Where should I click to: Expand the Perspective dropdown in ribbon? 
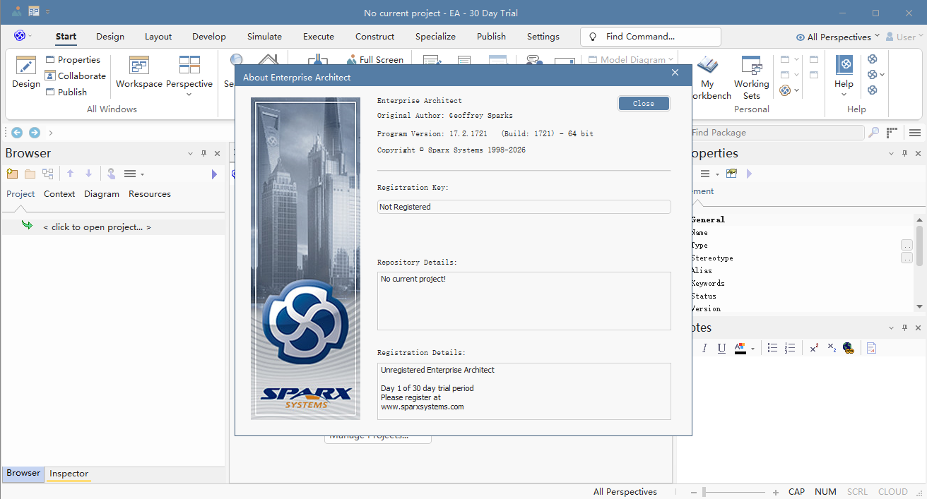tap(189, 95)
